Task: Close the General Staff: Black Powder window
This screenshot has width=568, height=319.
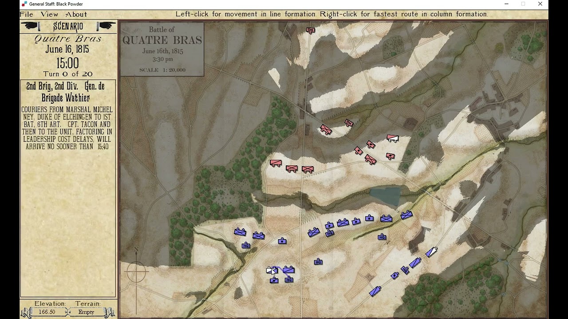Action: click(540, 4)
